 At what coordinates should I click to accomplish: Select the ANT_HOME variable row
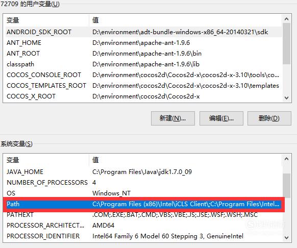click(143, 43)
